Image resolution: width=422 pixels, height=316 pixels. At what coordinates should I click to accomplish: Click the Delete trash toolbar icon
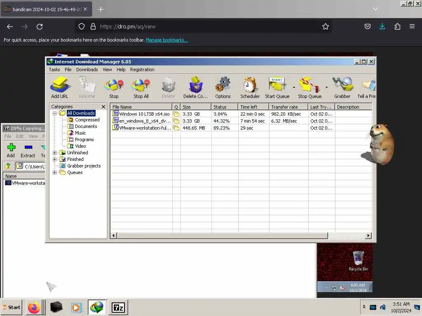[x=169, y=88]
